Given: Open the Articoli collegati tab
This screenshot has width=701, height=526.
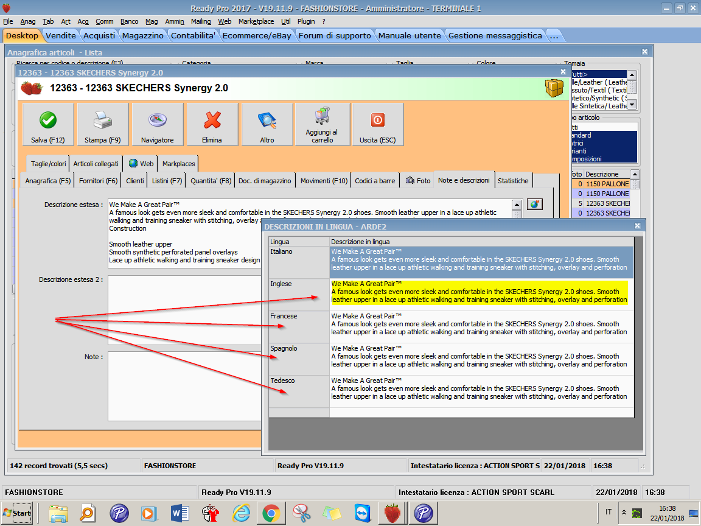Looking at the screenshot, I should pyautogui.click(x=96, y=164).
